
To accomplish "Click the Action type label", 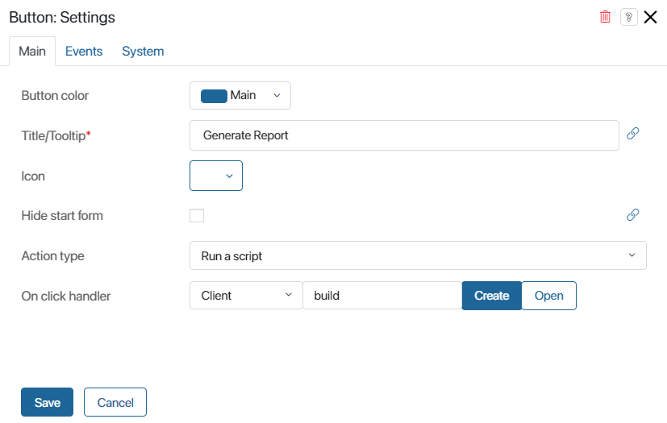I will [x=52, y=256].
